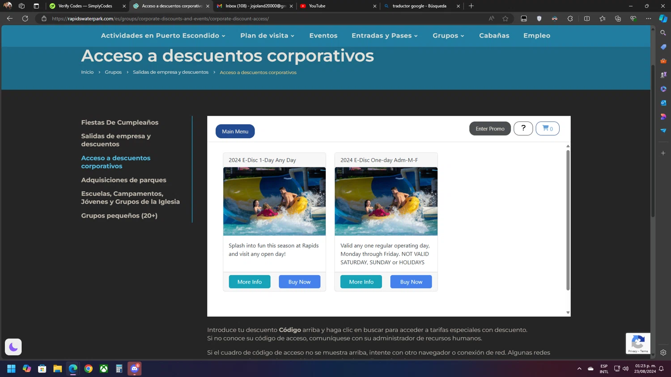
Task: Open Adquisiciones de parques sidebar link
Action: 123,180
